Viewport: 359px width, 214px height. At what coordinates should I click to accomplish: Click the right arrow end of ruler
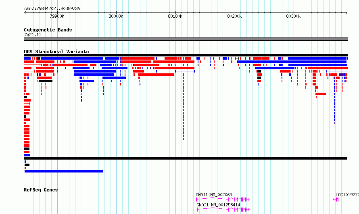click(346, 13)
